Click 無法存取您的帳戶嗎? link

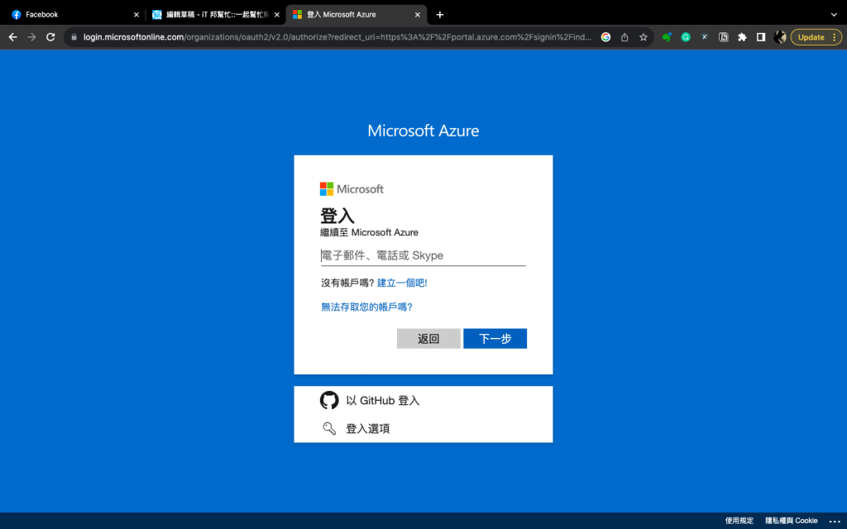point(366,307)
